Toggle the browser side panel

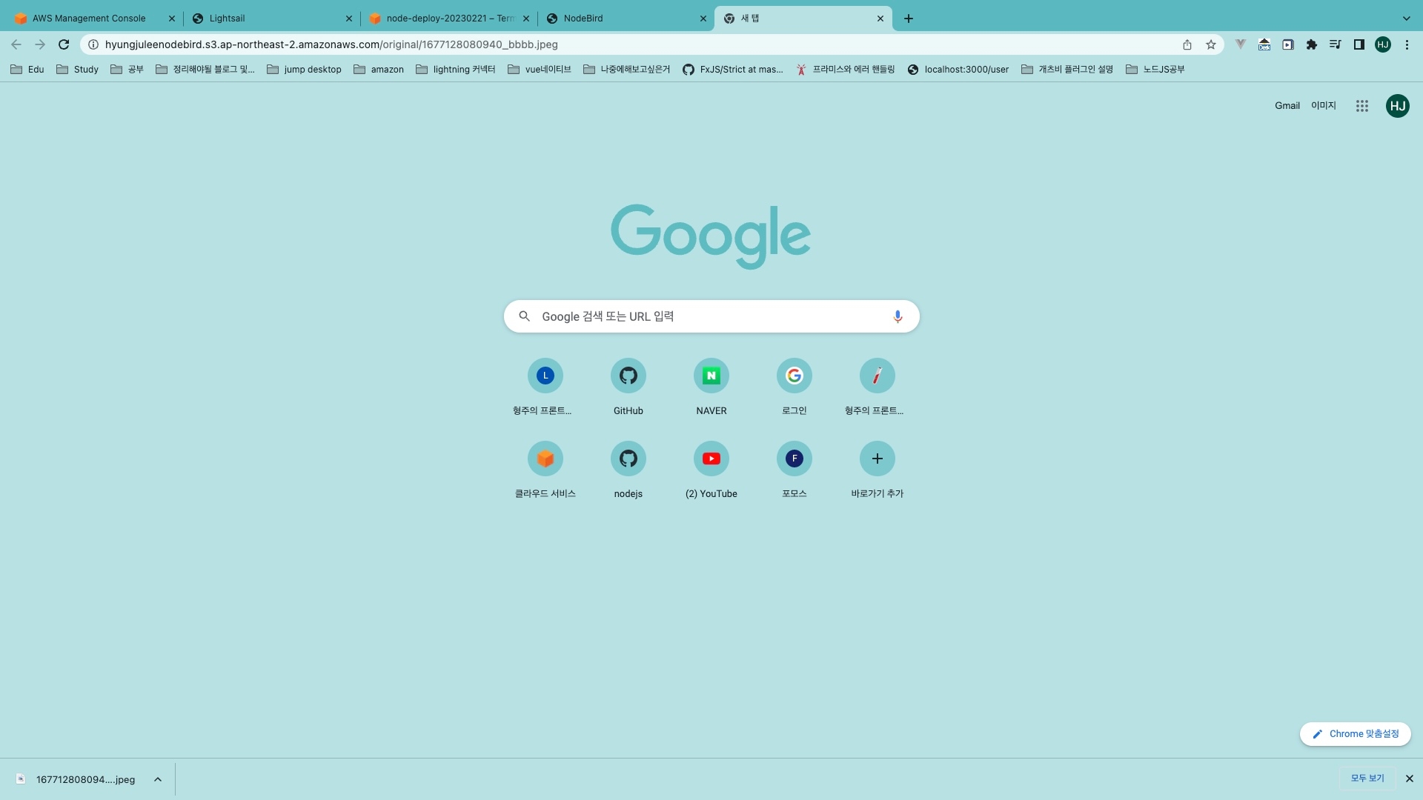1359,44
